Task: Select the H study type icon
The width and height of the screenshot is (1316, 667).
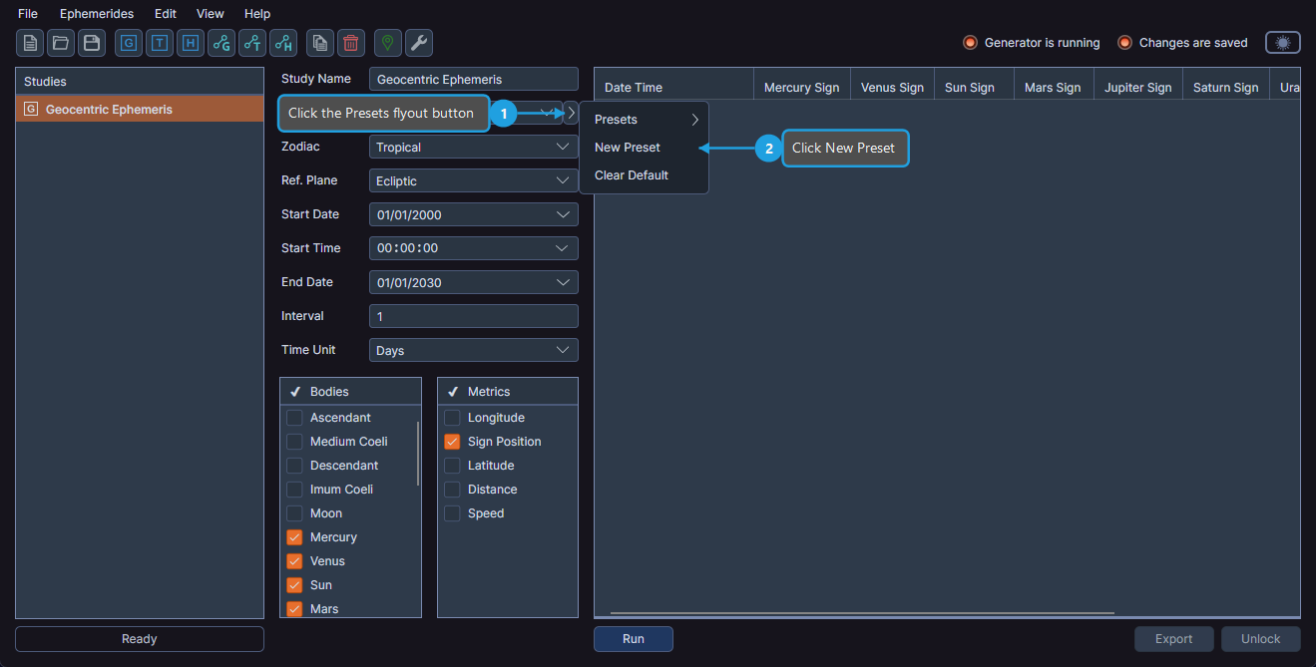Action: (191, 43)
